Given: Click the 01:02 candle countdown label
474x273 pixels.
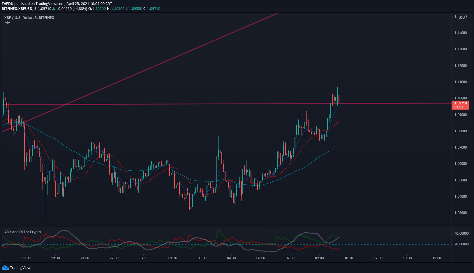Looking at the screenshot, I should coord(459,107).
